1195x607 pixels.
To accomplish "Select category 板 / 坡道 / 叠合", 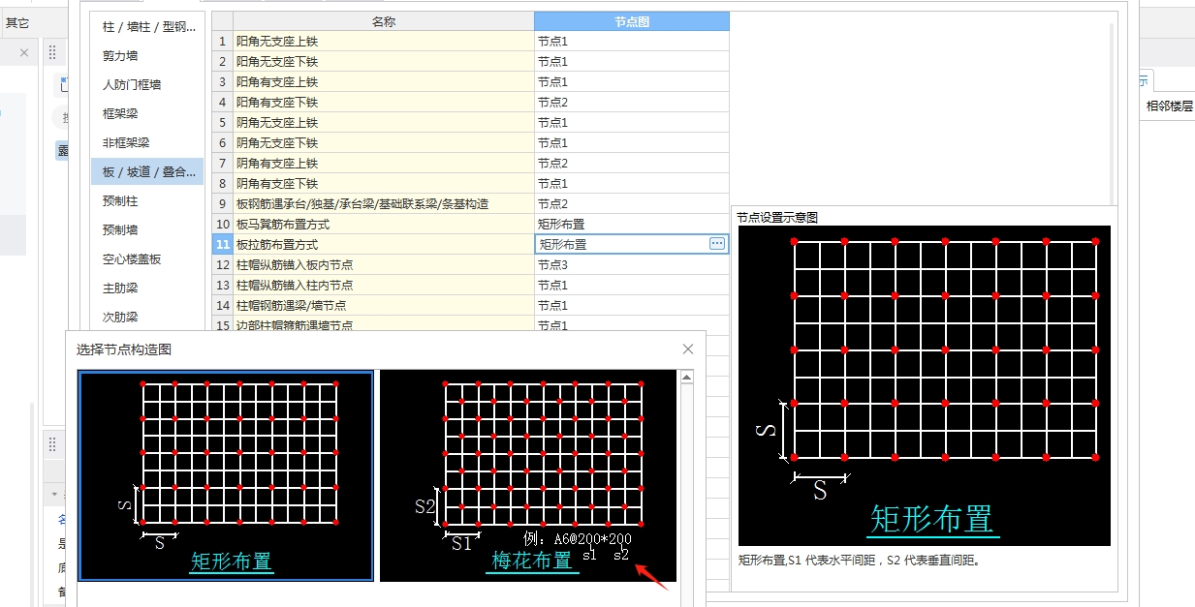I will 148,171.
